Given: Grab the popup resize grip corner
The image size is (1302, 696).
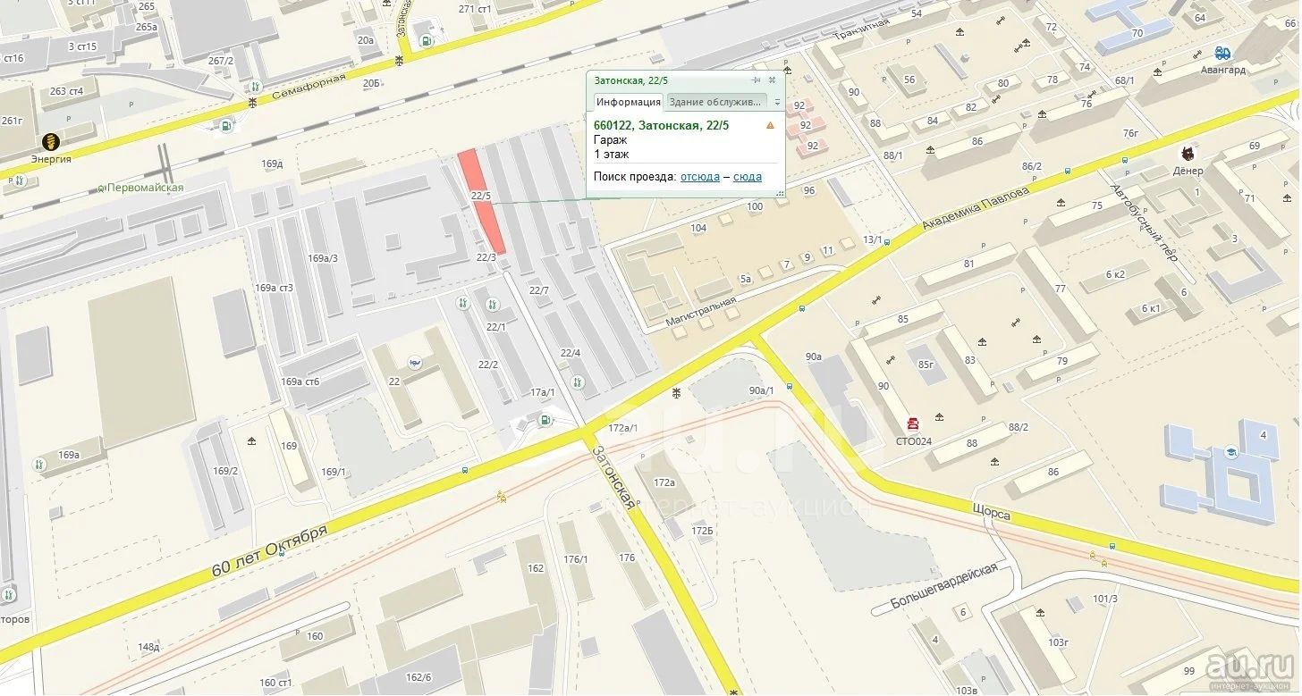Looking at the screenshot, I should point(781,193).
